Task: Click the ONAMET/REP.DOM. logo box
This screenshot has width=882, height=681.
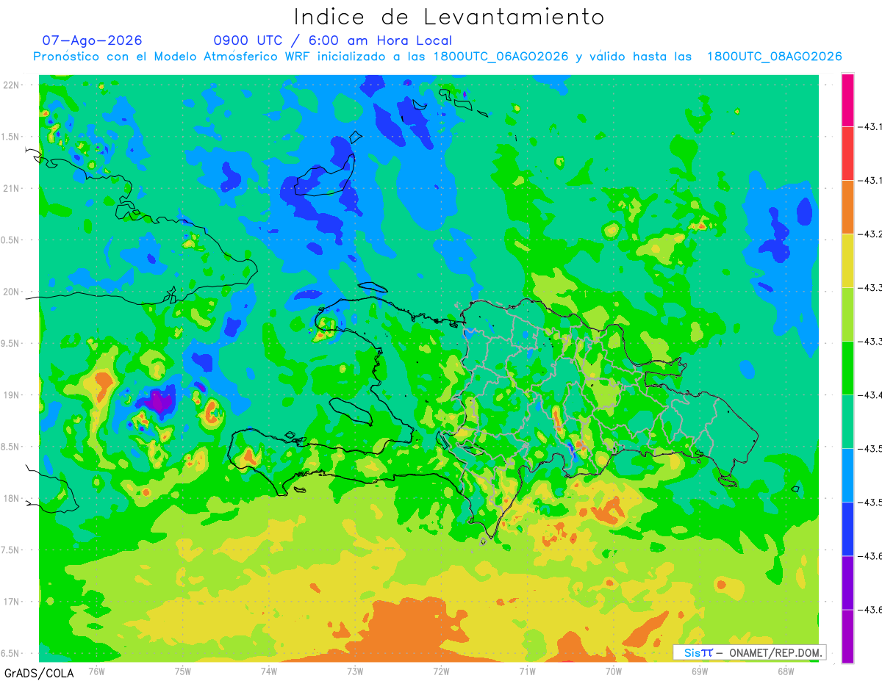Action: (749, 652)
